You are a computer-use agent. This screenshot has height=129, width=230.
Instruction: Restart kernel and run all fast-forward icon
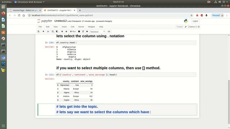click(x=87, y=32)
